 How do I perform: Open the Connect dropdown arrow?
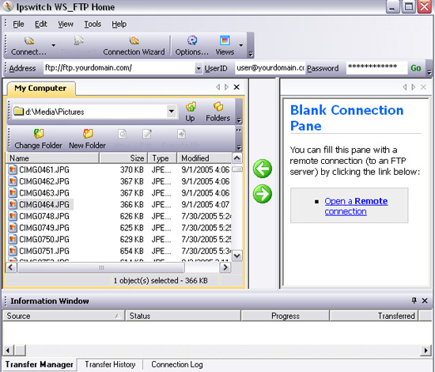point(54,45)
